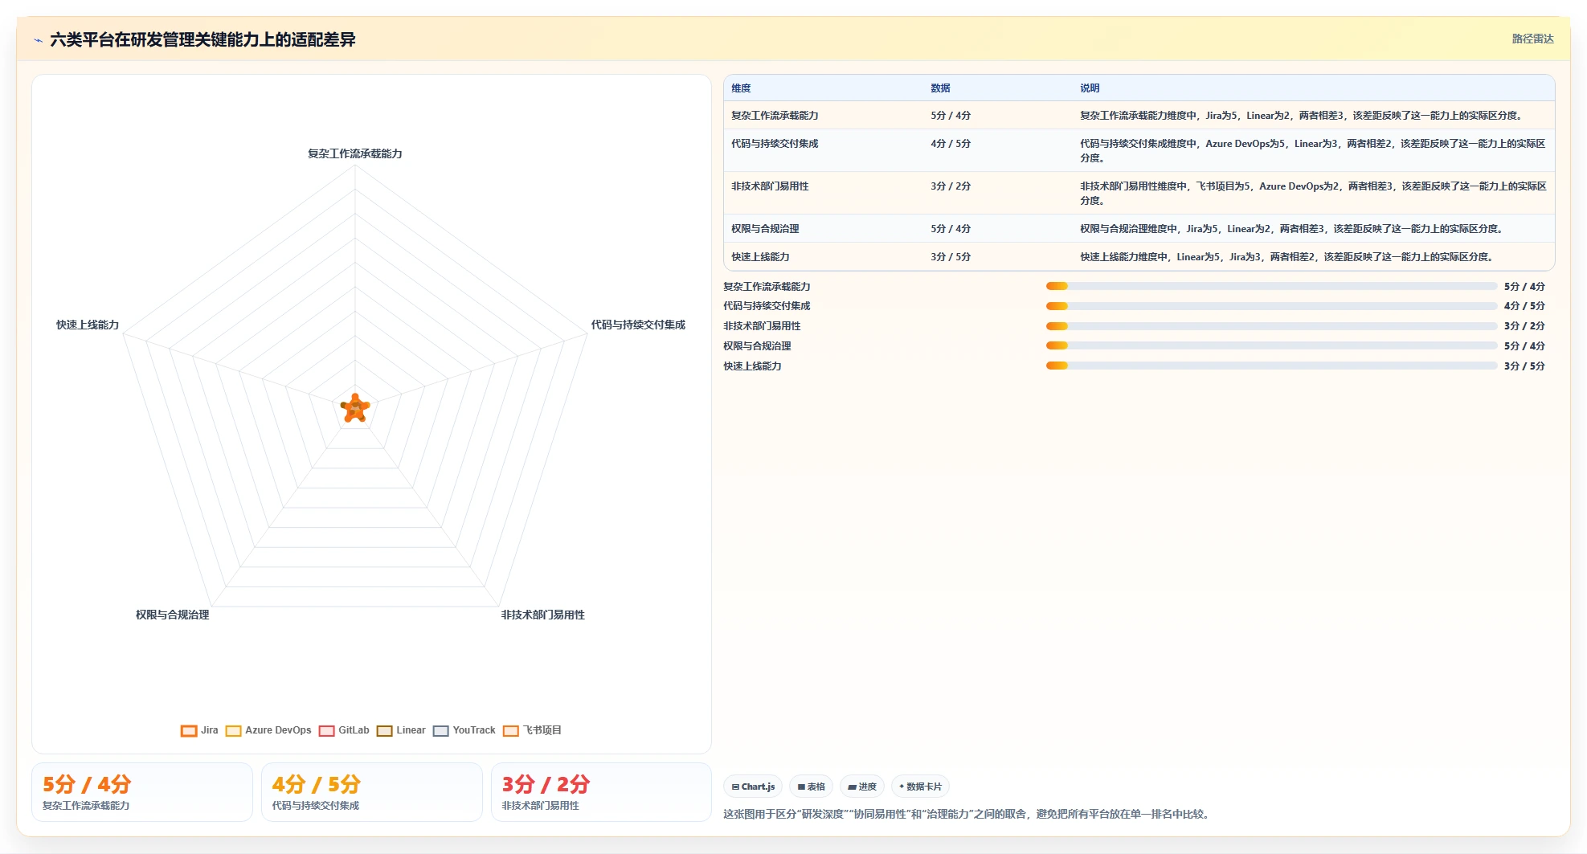
Task: Hide the GitLab series via the legend
Action: tap(344, 730)
